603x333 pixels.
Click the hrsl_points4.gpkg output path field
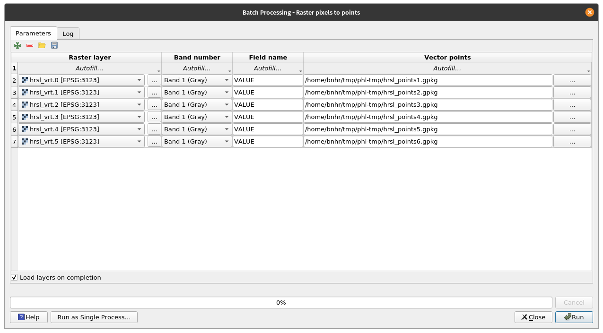428,117
